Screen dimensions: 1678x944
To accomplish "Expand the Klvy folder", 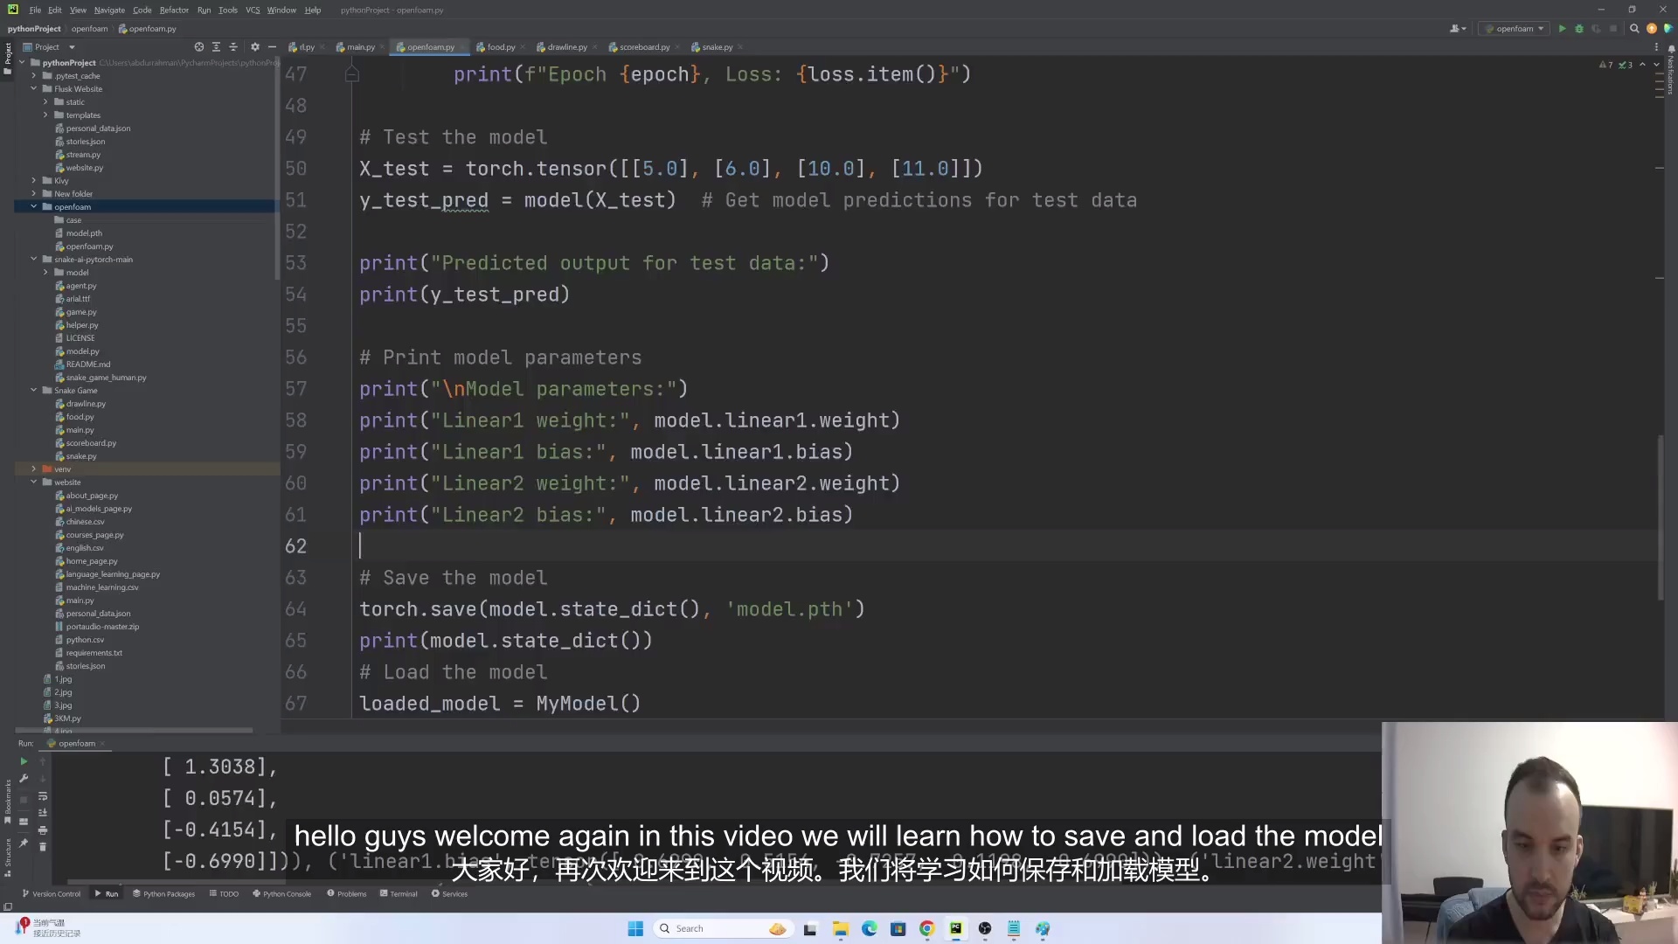I will (x=34, y=180).
